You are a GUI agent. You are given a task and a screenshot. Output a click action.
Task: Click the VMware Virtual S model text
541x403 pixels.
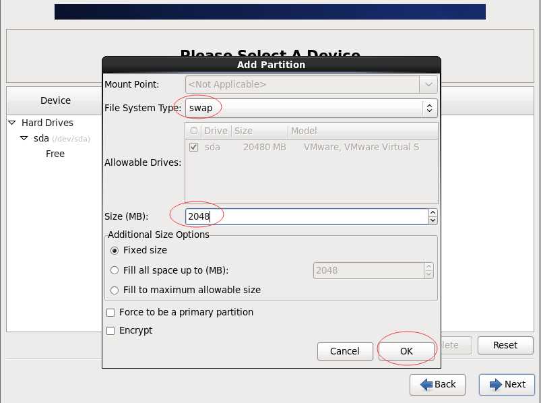click(x=361, y=148)
